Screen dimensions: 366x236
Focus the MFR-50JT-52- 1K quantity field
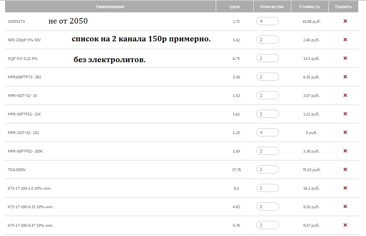[x=268, y=95]
